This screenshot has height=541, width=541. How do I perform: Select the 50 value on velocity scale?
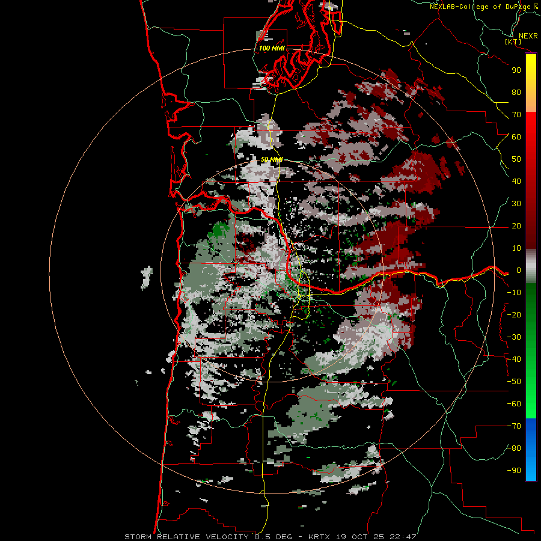point(516,159)
